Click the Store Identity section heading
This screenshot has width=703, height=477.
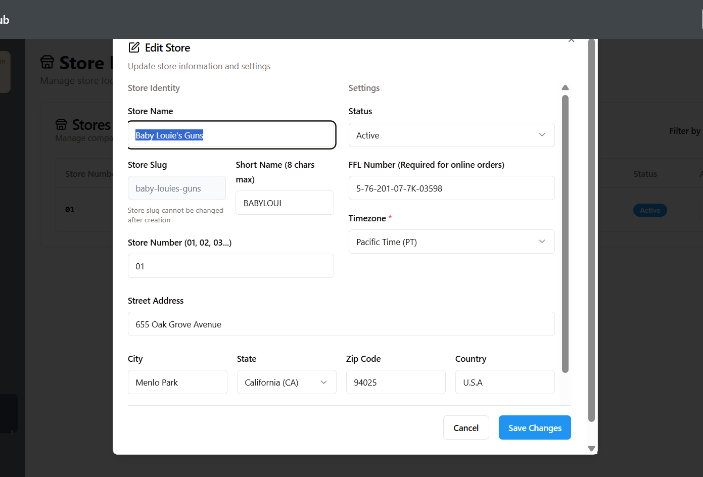tap(154, 88)
